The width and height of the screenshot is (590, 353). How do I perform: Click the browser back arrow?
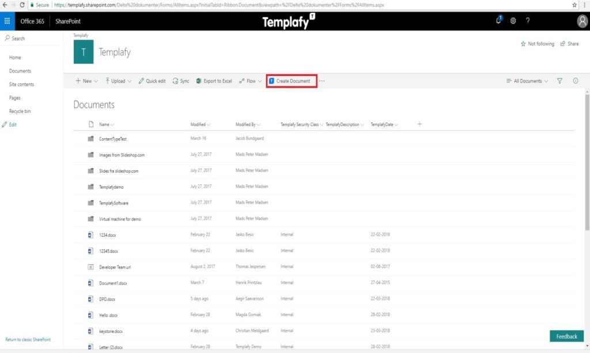[5, 5]
